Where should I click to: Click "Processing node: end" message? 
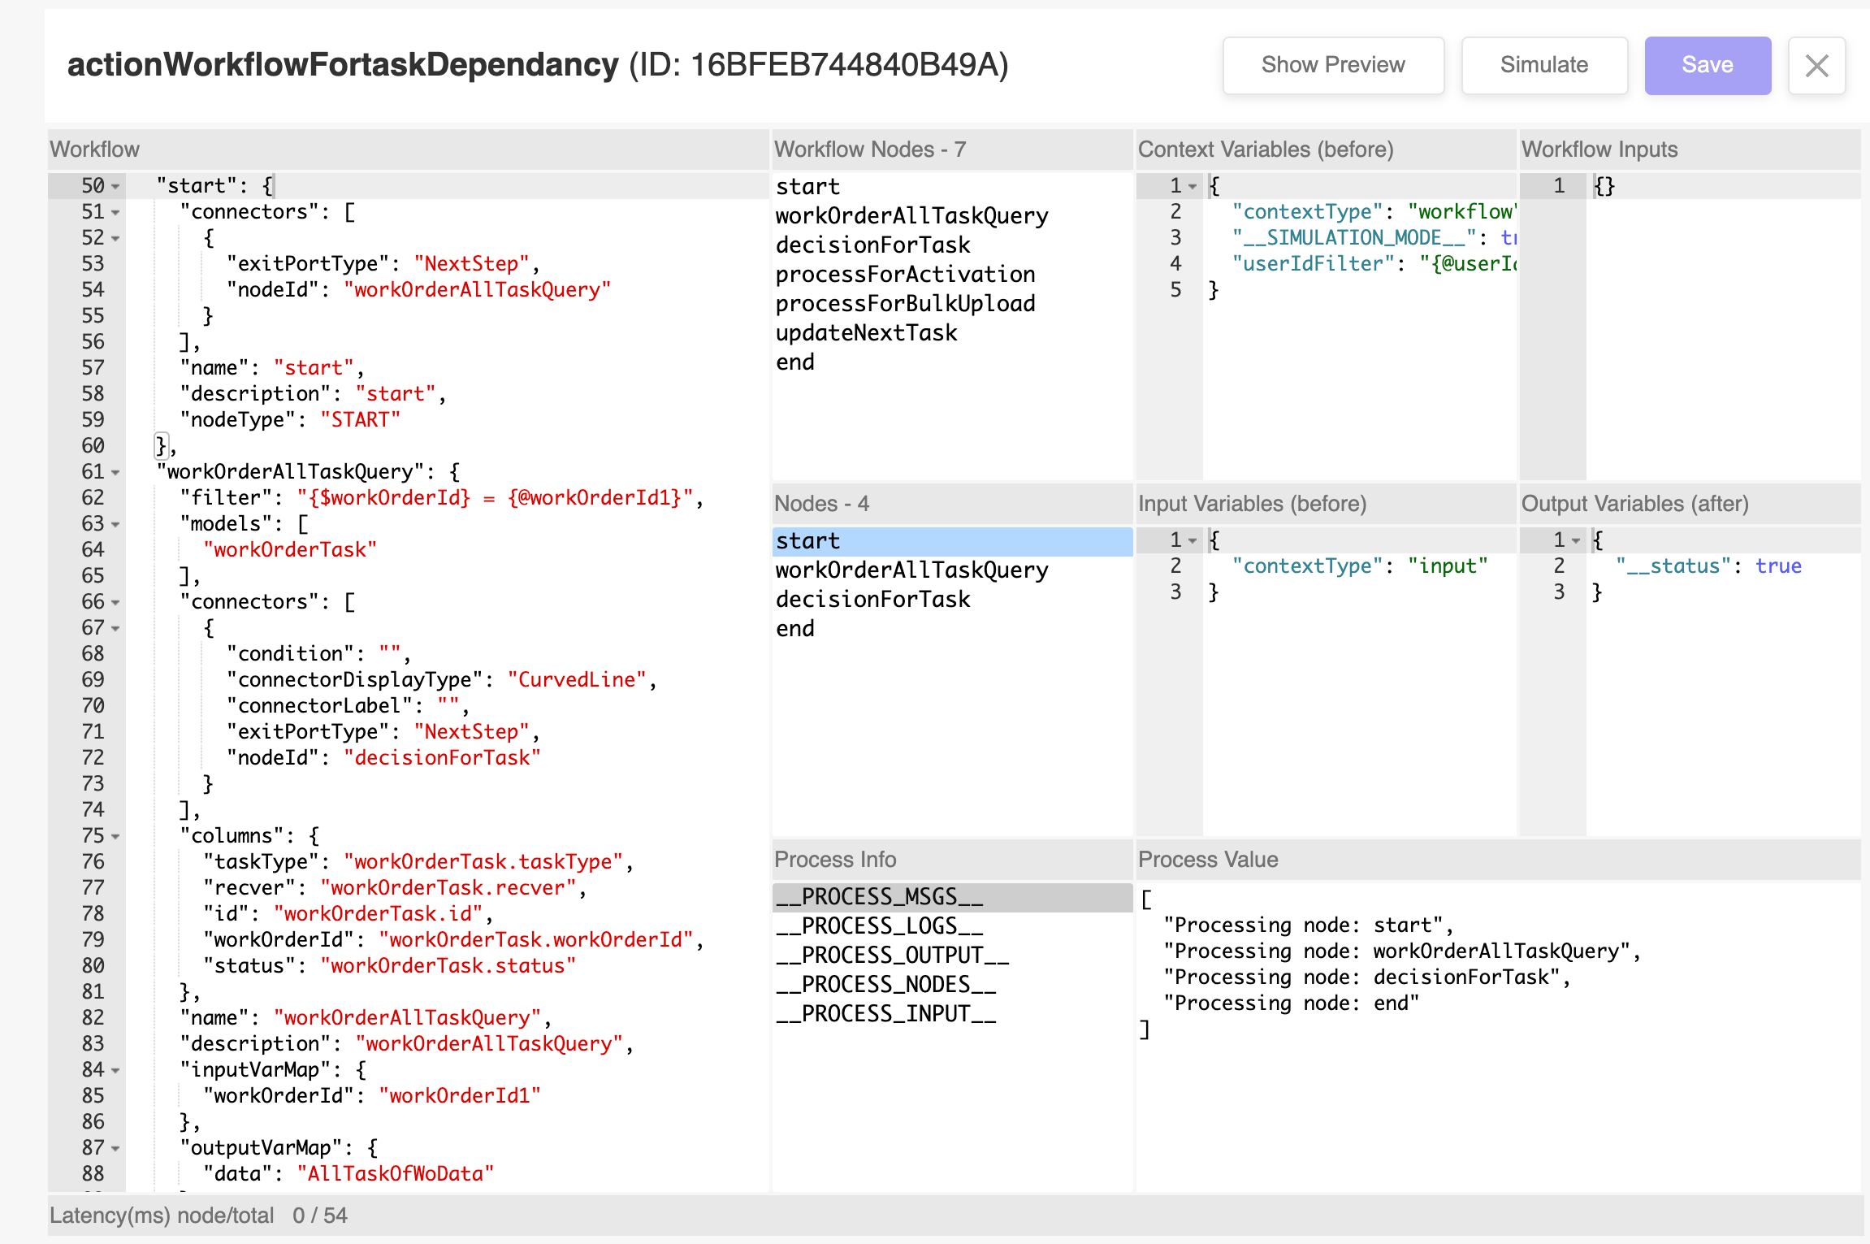tap(1292, 1003)
